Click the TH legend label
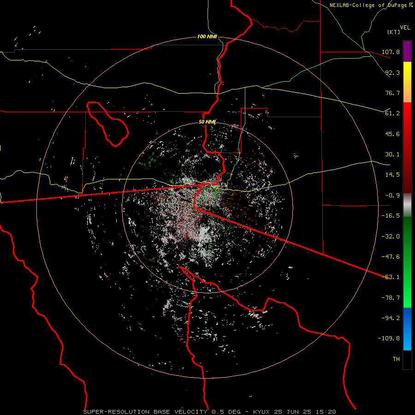The height and width of the screenshot is (415, 415). 396,359
